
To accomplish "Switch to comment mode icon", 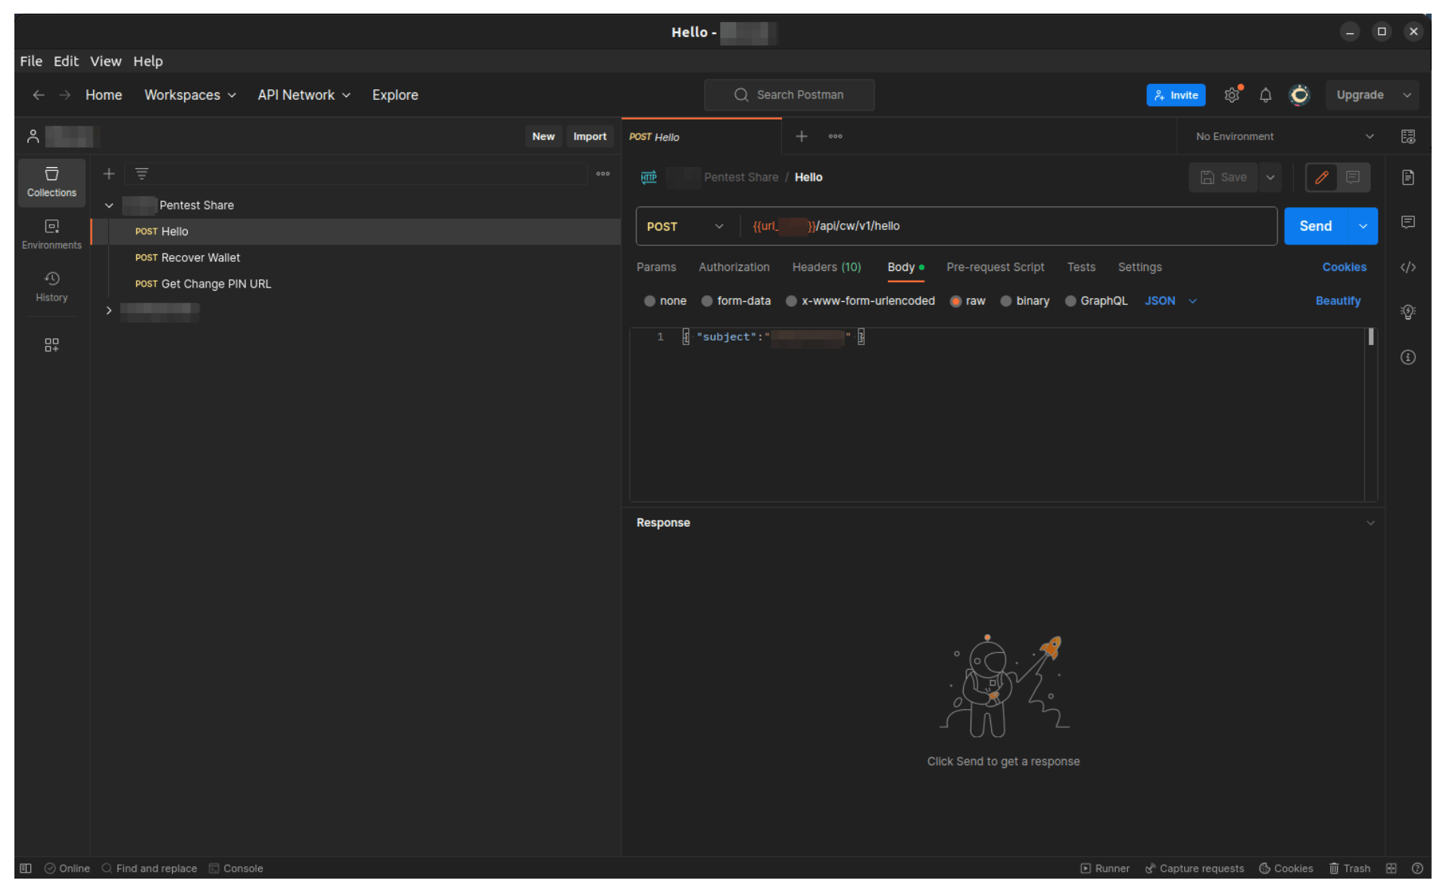I will (x=1353, y=177).
